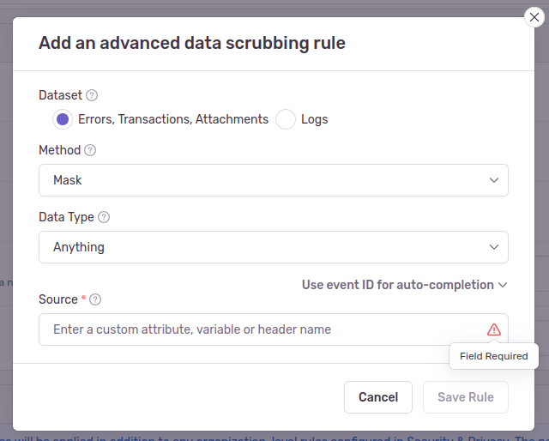549x441 pixels.
Task: Click the Cancel button
Action: 378,397
